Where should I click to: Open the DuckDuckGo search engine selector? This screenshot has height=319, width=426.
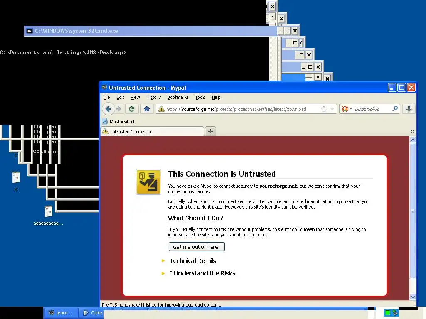tap(347, 109)
